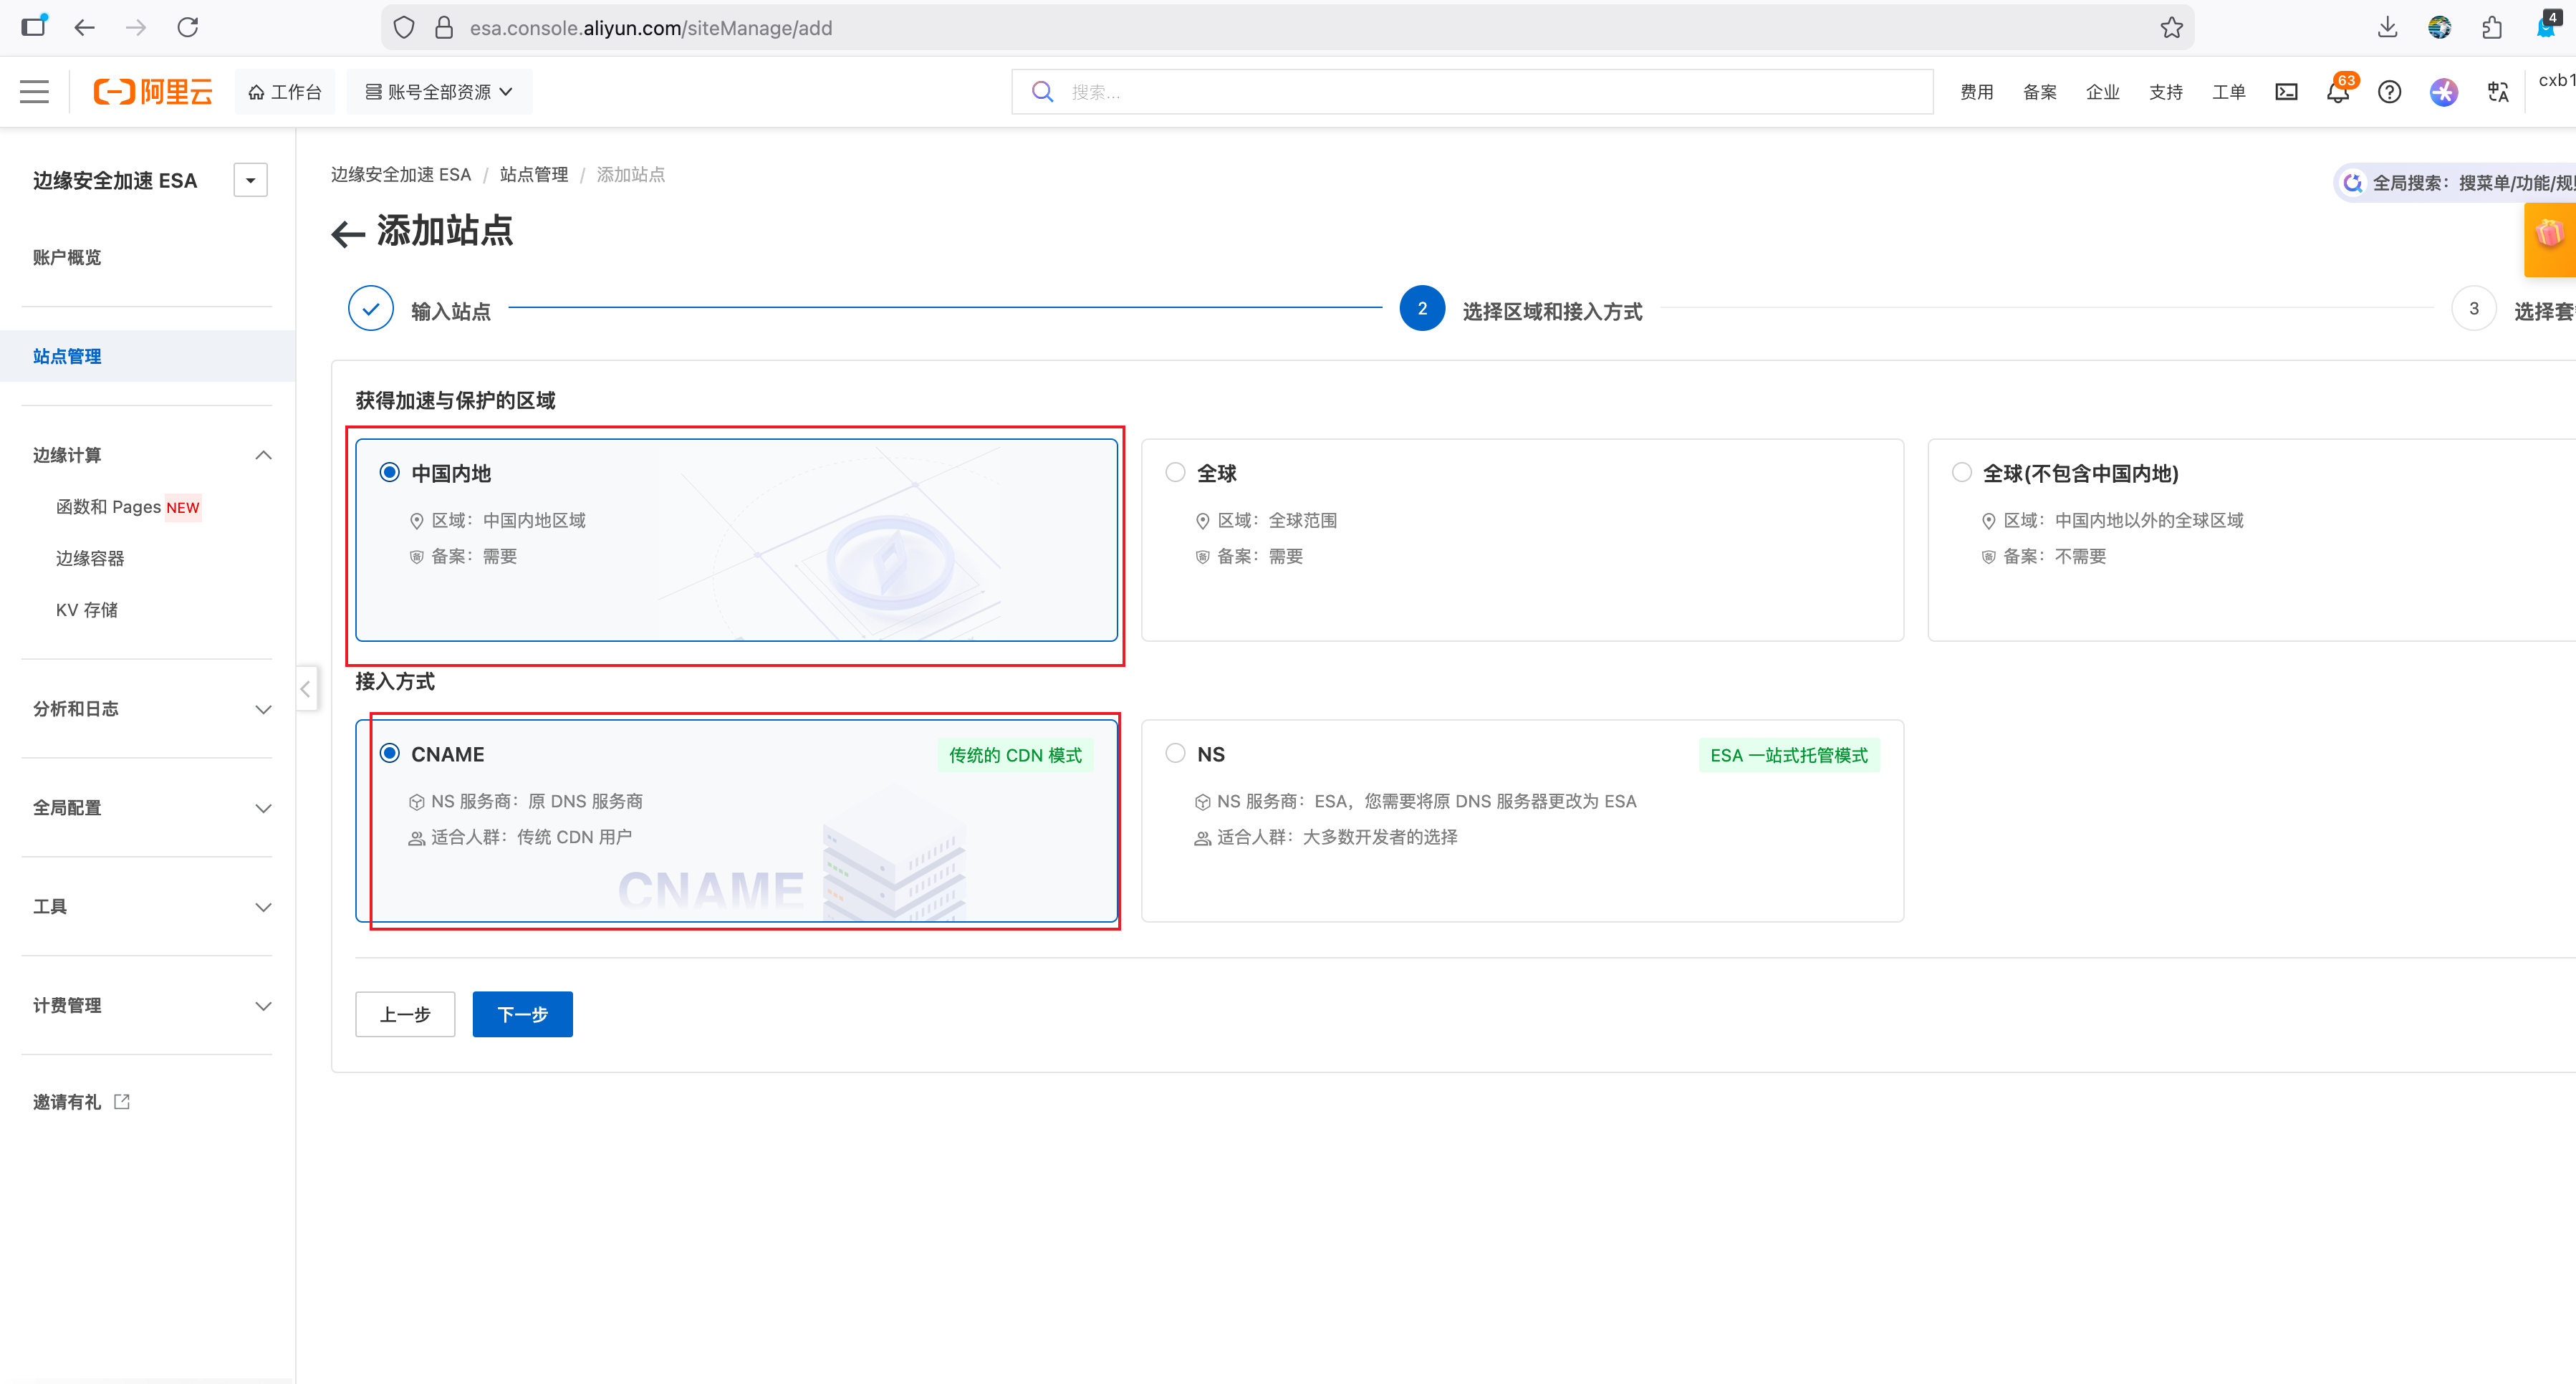This screenshot has height=1384, width=2576.
Task: Click the notification bell icon
Action: pyautogui.click(x=2337, y=92)
